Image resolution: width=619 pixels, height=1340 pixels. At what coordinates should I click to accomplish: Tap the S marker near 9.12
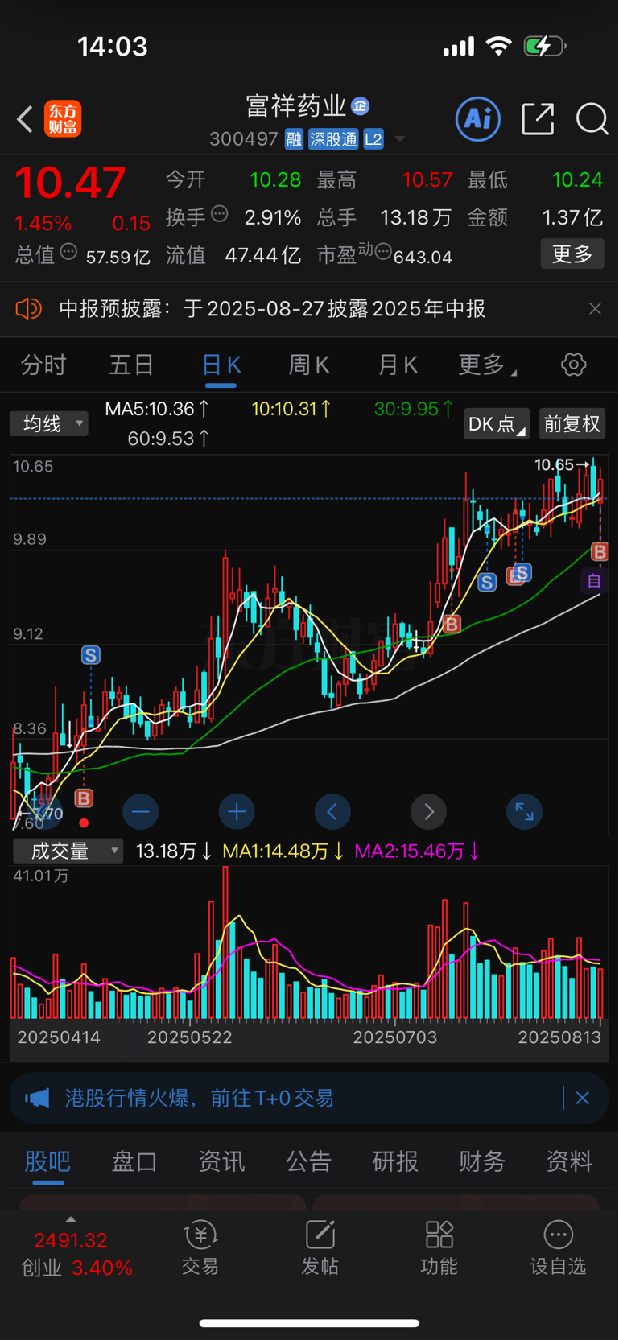coord(91,655)
